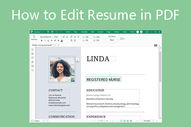Viewport: 191px width, 127px height.
Task: Open the View menu
Action: (75, 32)
